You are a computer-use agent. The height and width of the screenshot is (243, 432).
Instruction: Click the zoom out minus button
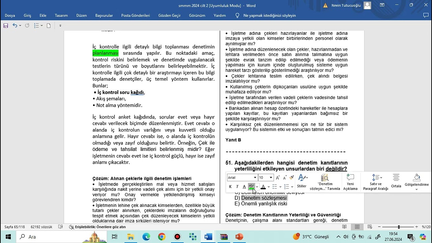[x=379, y=227]
